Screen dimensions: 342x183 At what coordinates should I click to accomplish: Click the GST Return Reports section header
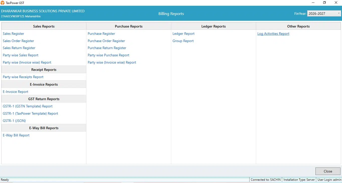point(44,99)
